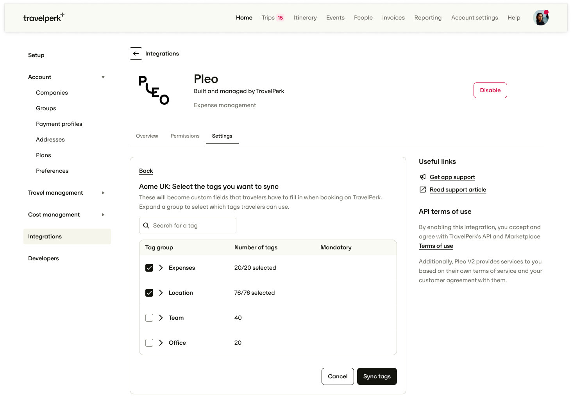Image resolution: width=572 pixels, height=410 pixels.
Task: Expand the Travel management section arrow
Action: point(103,193)
